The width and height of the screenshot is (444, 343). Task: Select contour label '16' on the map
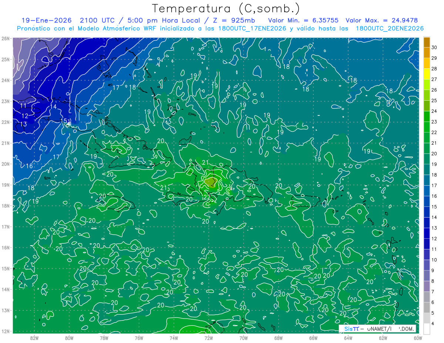pyautogui.click(x=29, y=166)
